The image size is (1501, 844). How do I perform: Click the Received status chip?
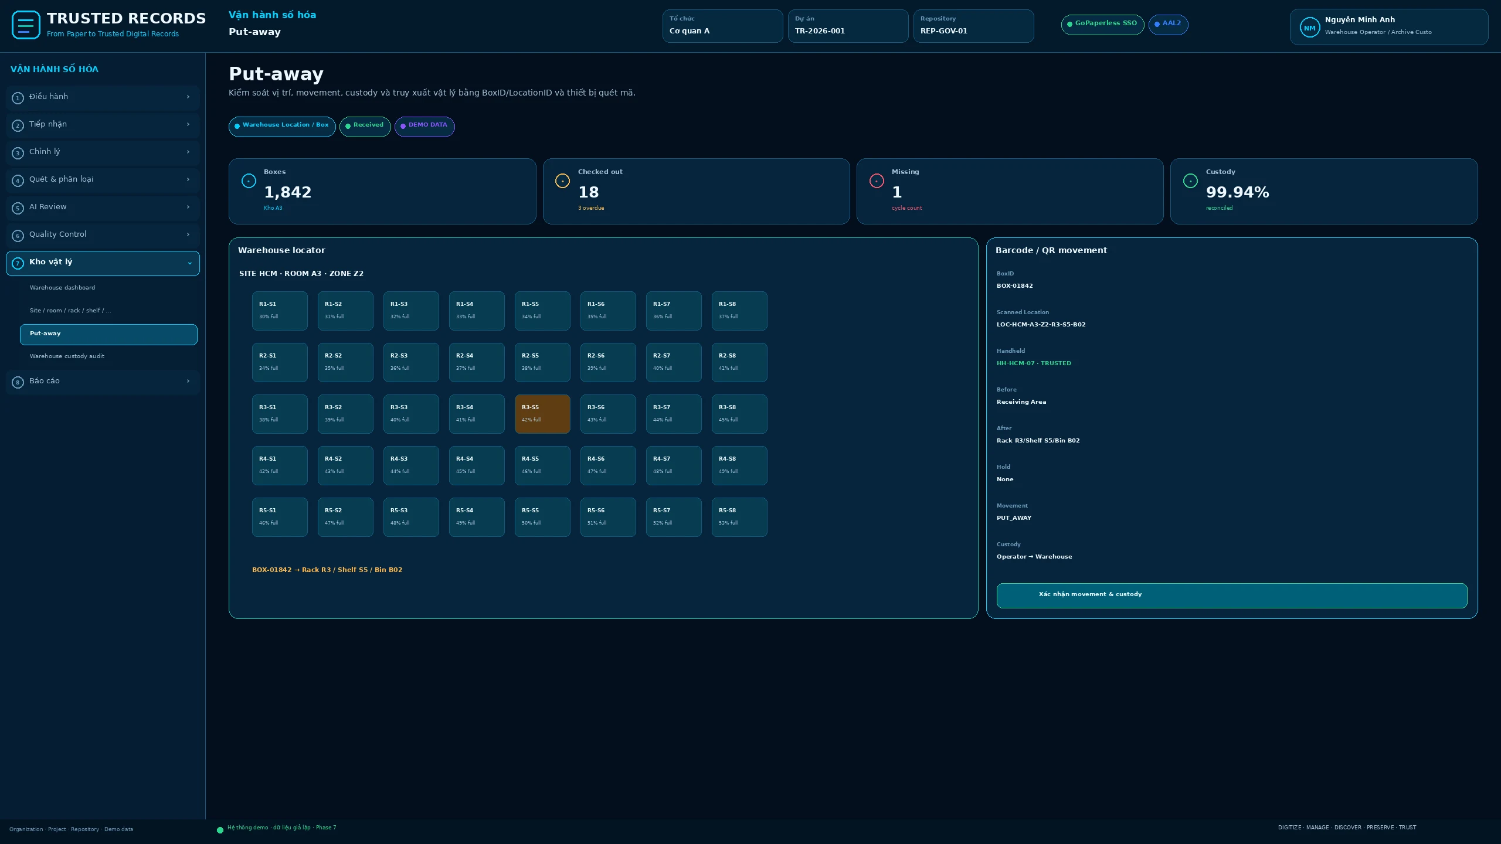point(365,127)
